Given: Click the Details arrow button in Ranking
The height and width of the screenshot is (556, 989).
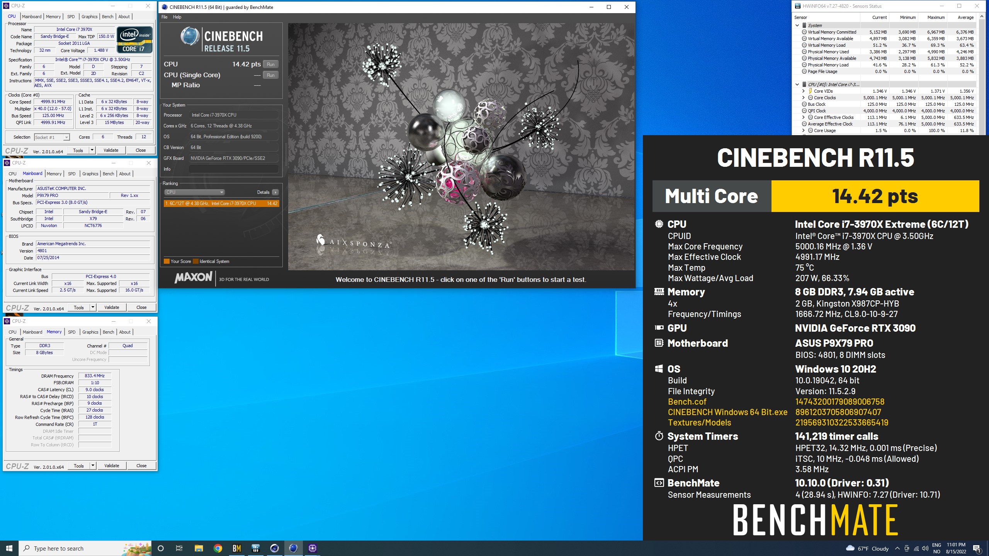Looking at the screenshot, I should coord(275,192).
